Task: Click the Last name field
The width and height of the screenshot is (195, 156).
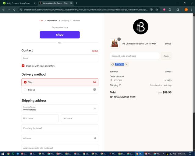Action: [x=80, y=118]
